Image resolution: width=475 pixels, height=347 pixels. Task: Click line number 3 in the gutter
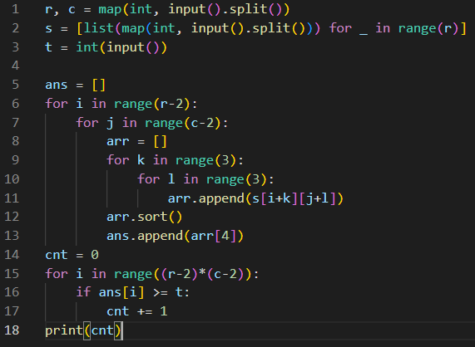click(x=16, y=47)
